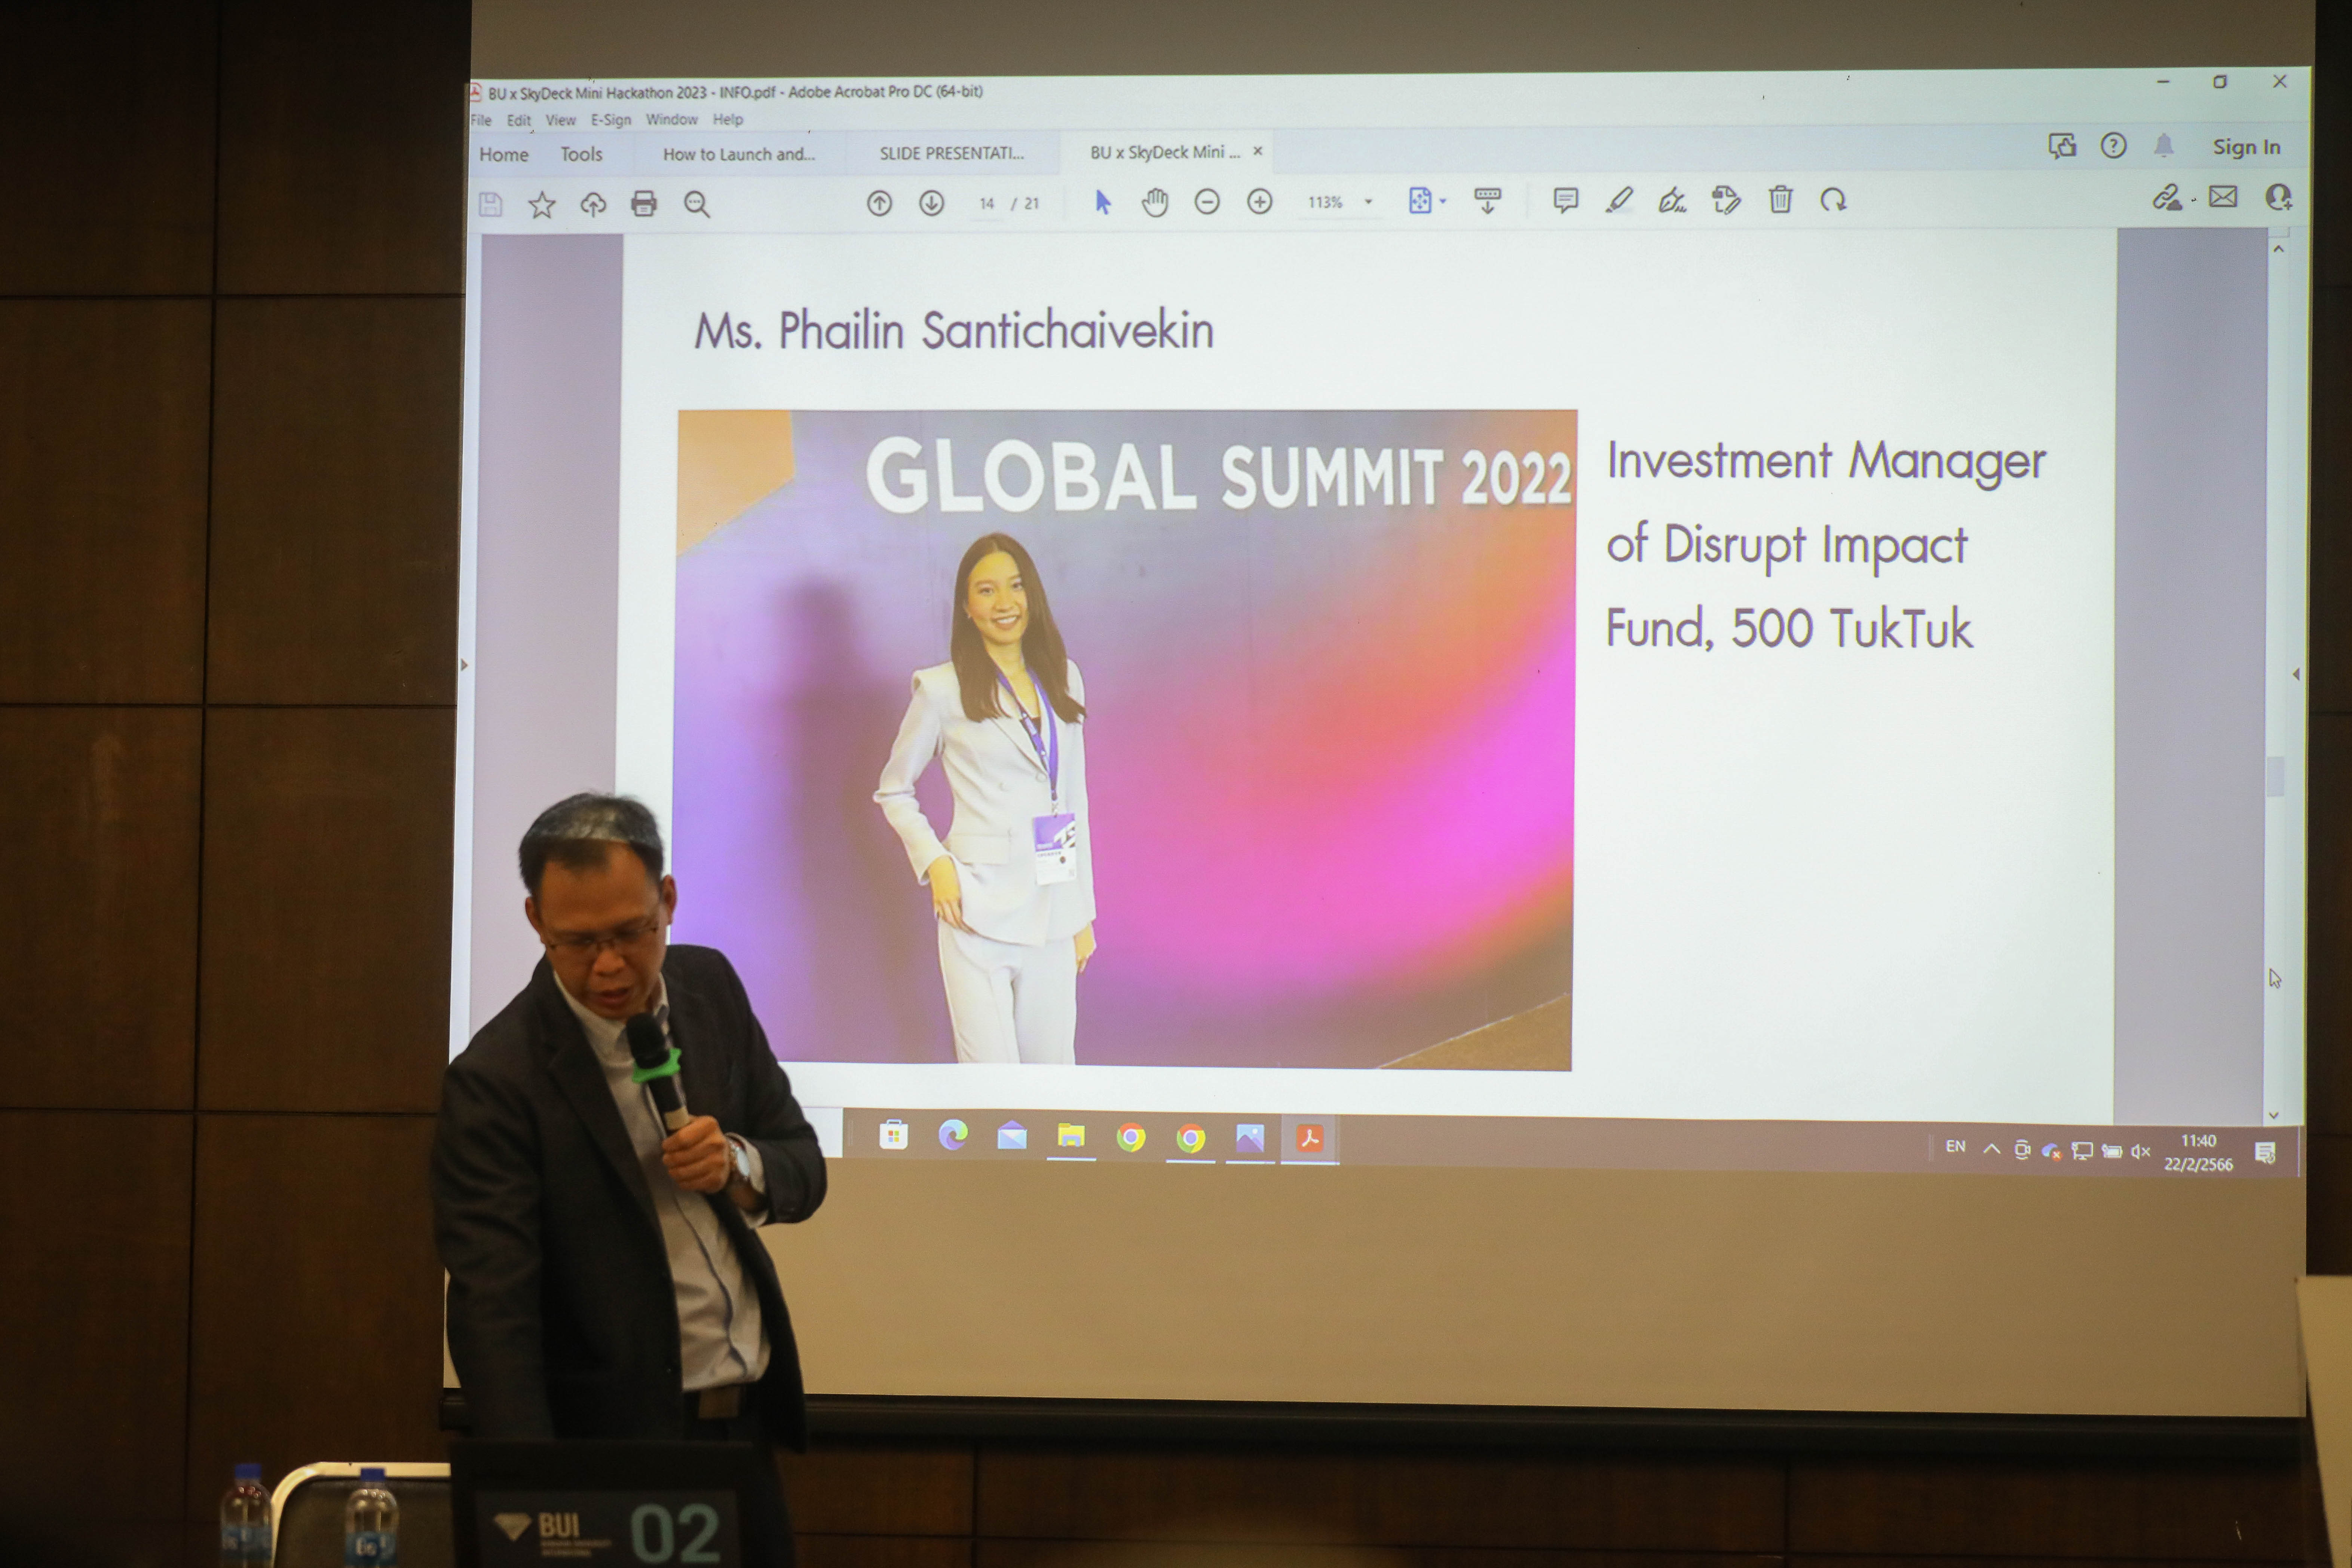Activate the Hand pan tool
This screenshot has height=1568, width=2352.
point(1155,202)
